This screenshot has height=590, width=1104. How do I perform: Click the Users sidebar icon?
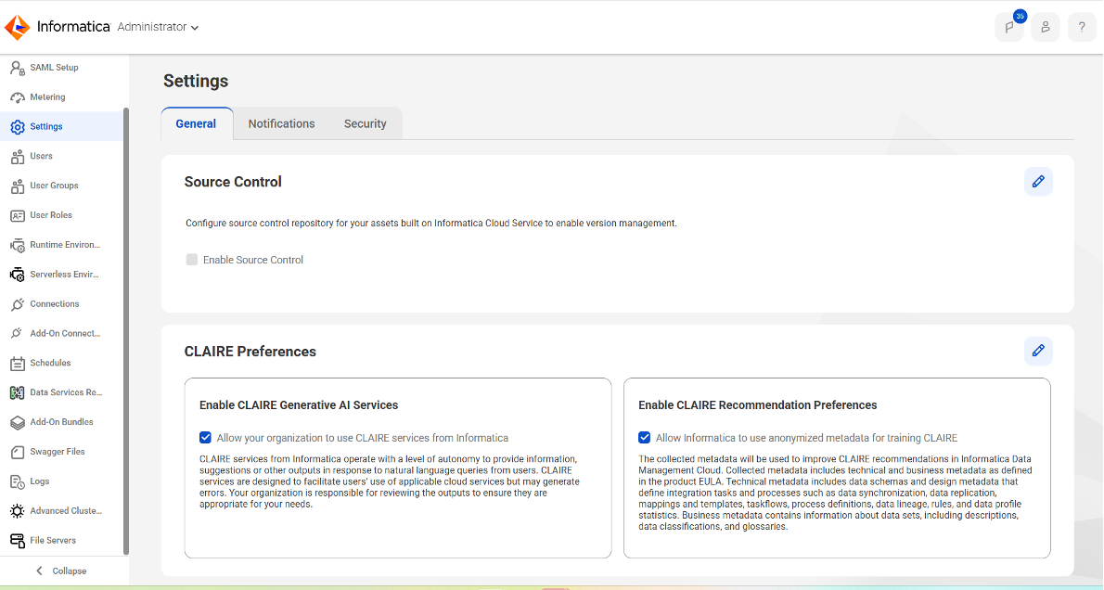pyautogui.click(x=17, y=156)
